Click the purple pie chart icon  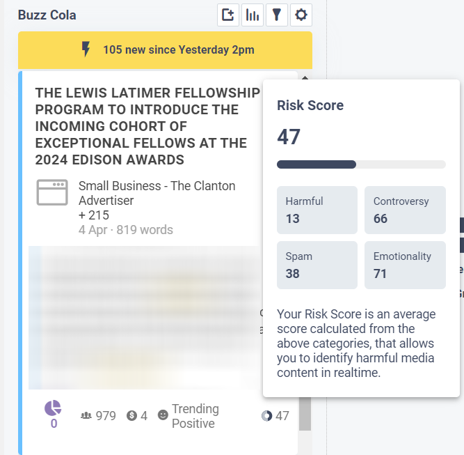pyautogui.click(x=53, y=408)
